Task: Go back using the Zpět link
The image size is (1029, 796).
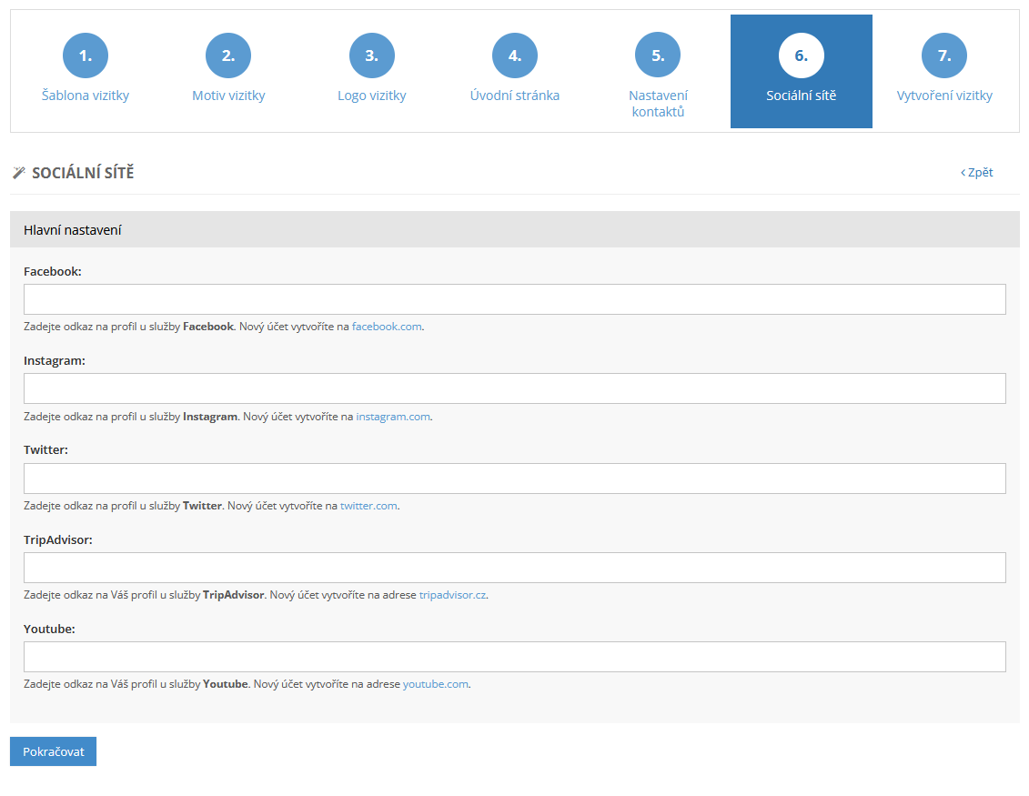Action: click(977, 172)
